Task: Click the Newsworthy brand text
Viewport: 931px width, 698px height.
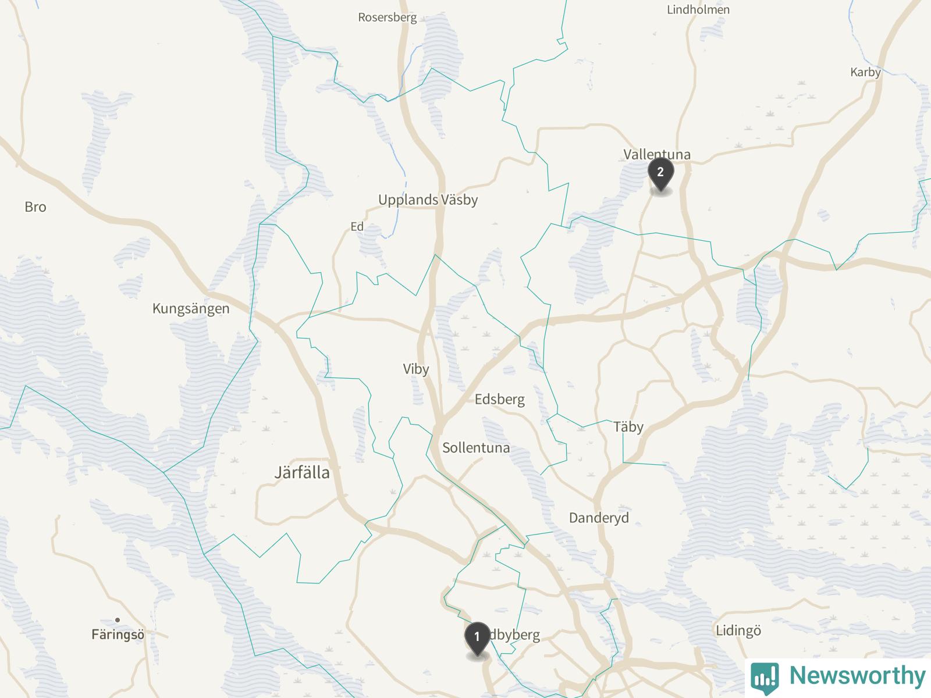Action: coord(857,676)
